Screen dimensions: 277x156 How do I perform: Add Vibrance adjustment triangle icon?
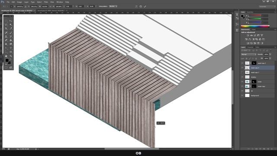tap(262, 36)
